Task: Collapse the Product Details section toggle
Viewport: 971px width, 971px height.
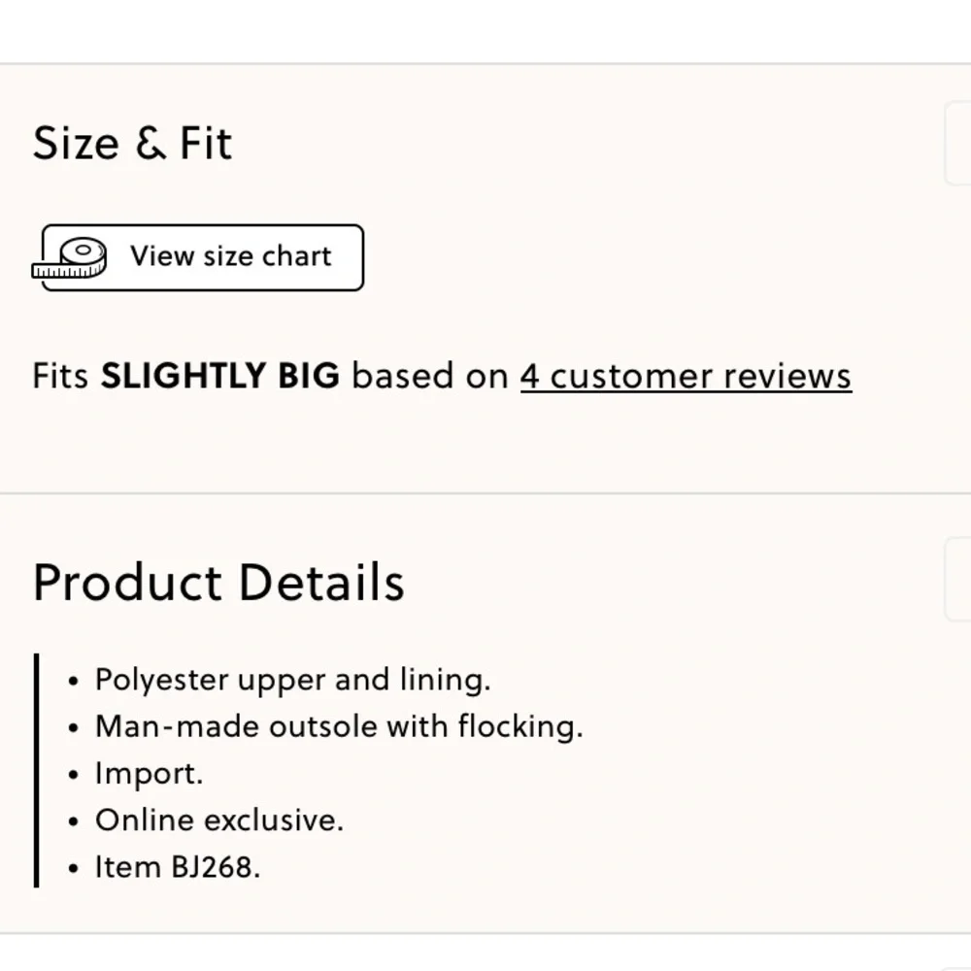Action: pos(958,580)
